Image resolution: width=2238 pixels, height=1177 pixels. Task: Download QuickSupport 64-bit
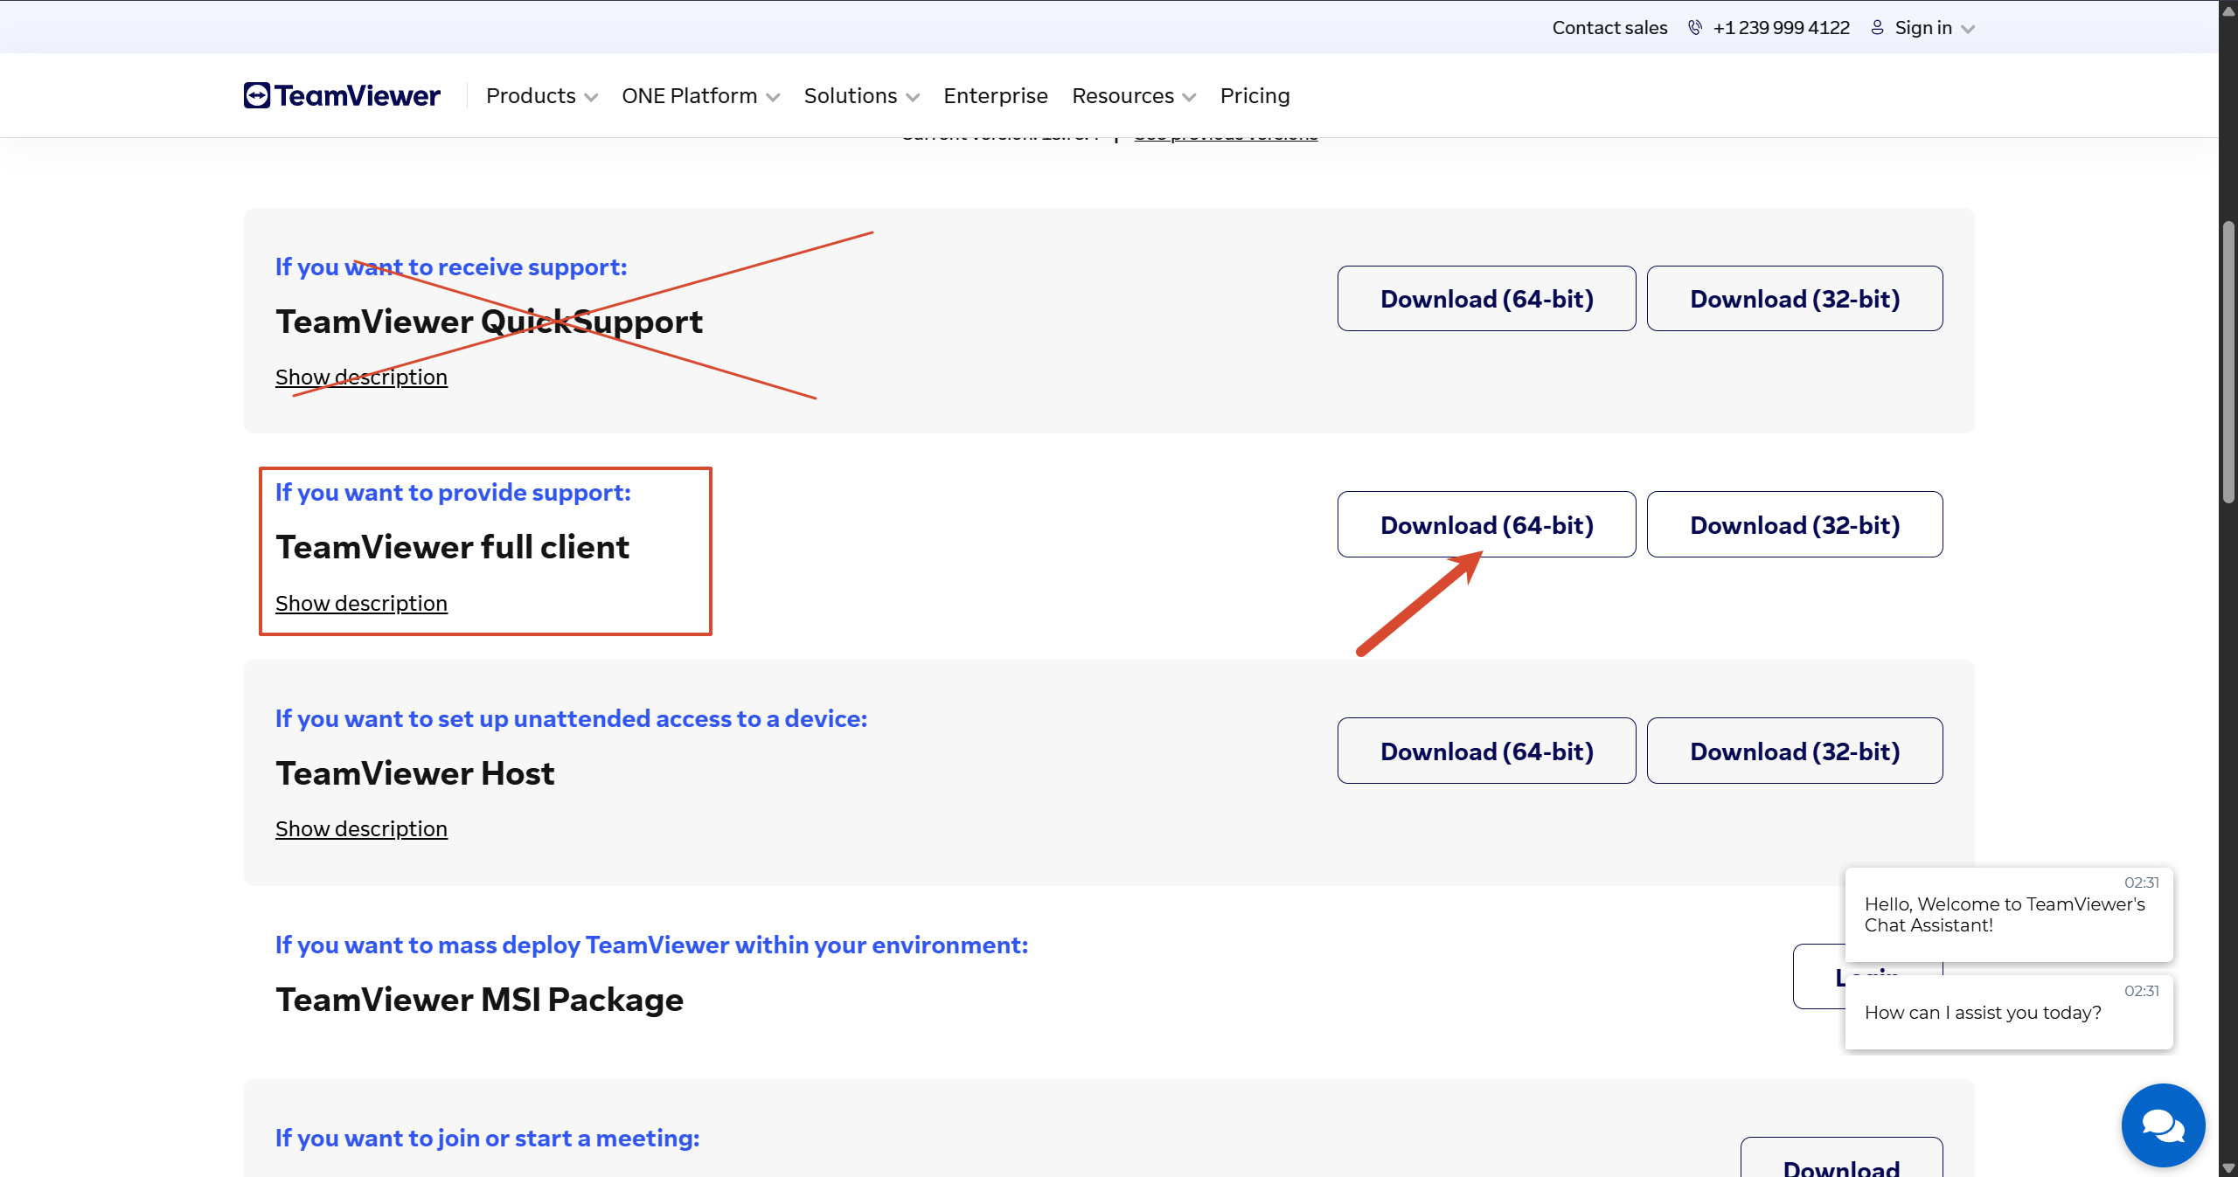(x=1487, y=299)
